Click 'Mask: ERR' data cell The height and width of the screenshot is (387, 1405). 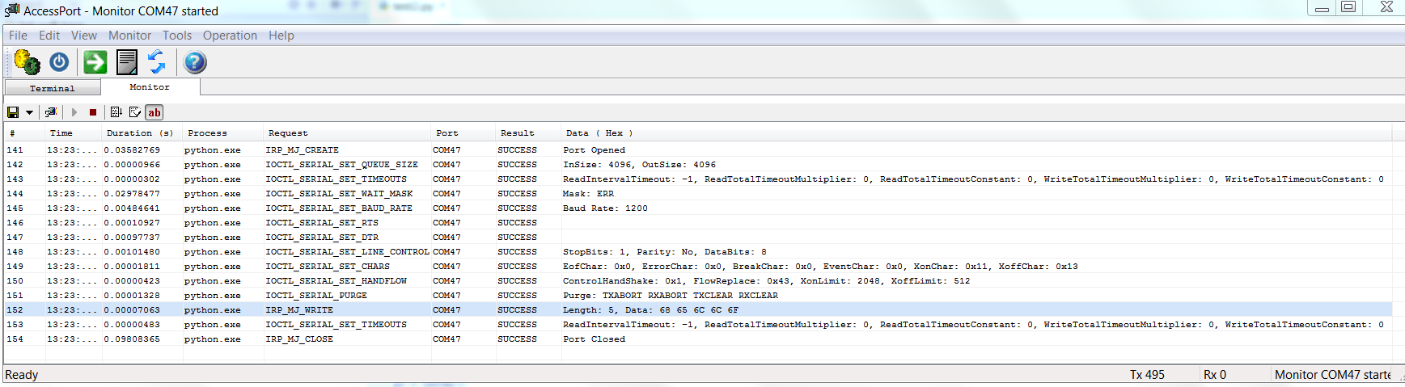coord(588,194)
